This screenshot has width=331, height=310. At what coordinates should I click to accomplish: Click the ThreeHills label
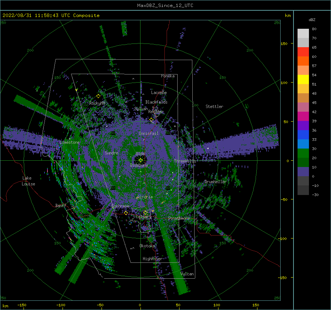(185, 161)
